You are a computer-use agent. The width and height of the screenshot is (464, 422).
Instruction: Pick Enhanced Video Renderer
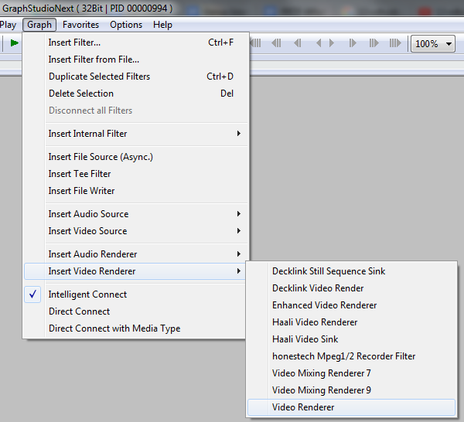click(324, 305)
